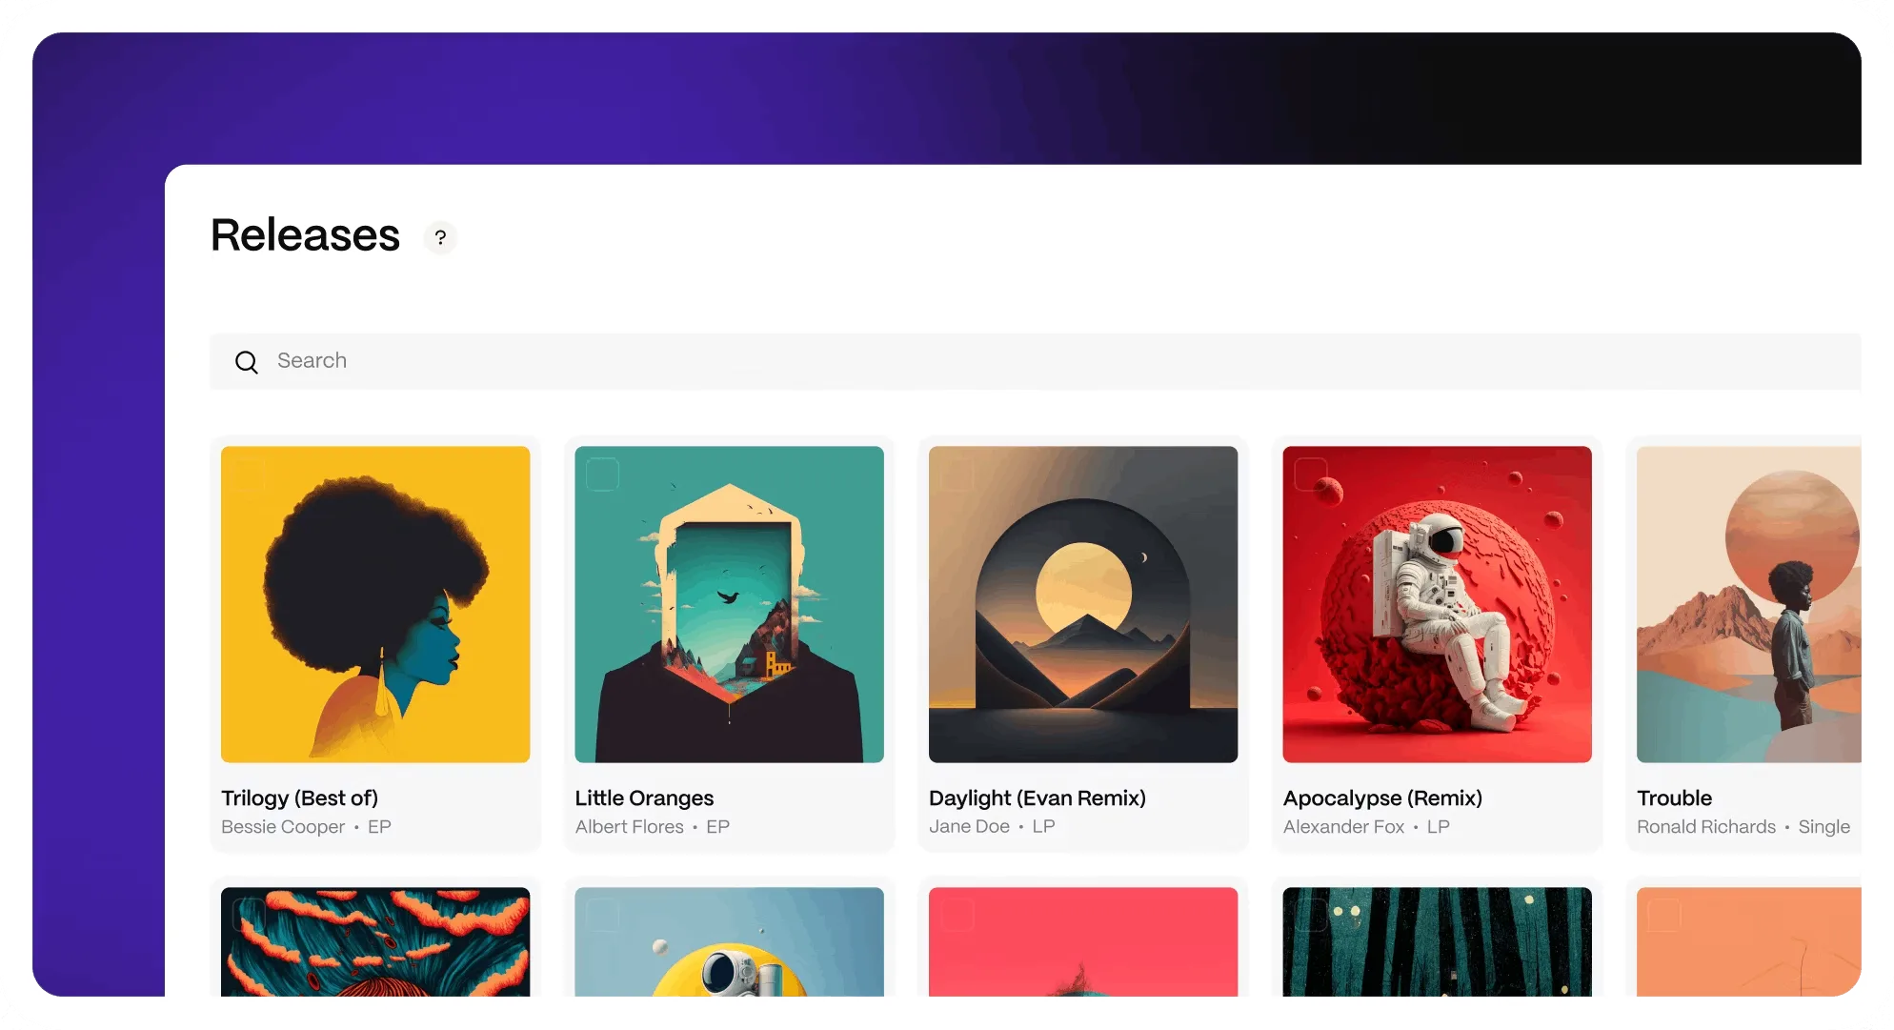Screen dimensions: 1894x1030
Task: Click the Releases page heading
Action: click(x=306, y=235)
